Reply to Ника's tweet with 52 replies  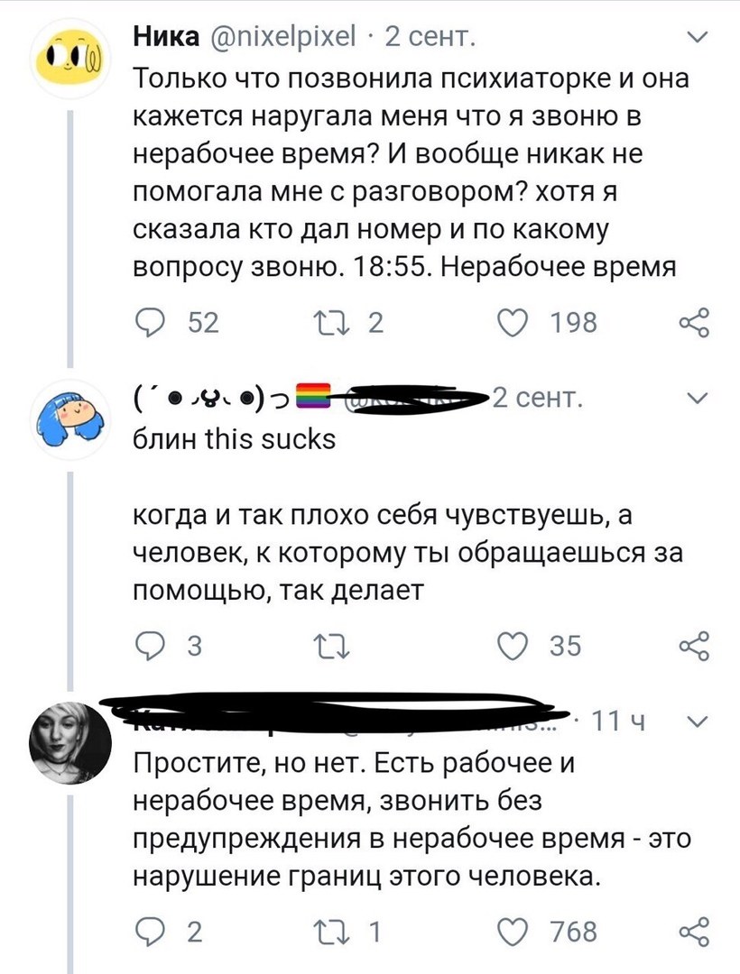(149, 323)
